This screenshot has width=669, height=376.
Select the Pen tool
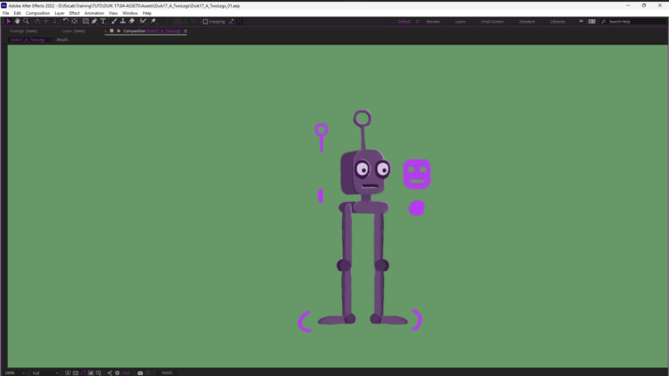(94, 21)
